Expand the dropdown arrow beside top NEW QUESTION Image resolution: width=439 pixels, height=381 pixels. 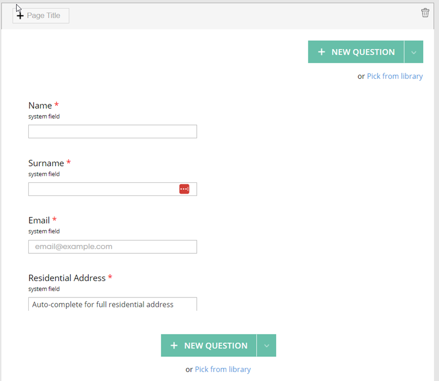(x=414, y=52)
